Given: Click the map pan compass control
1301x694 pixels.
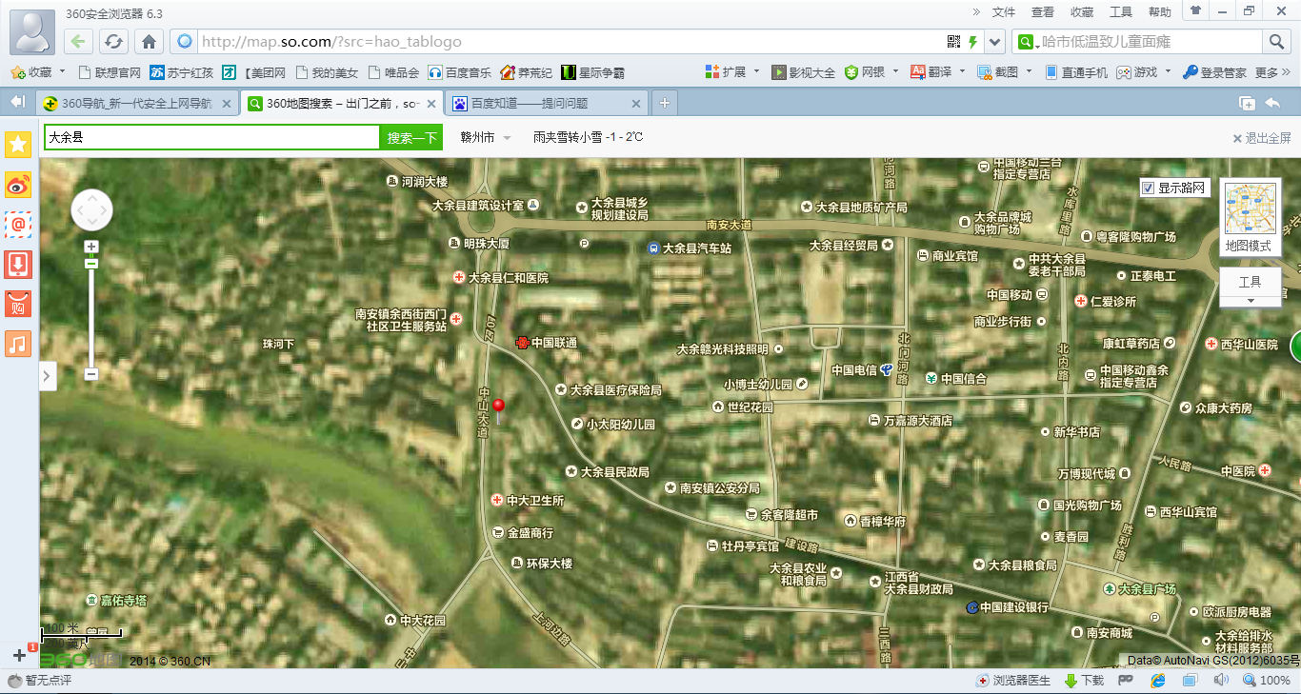Looking at the screenshot, I should [91, 210].
